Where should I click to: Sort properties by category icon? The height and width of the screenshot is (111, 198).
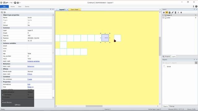[2, 12]
